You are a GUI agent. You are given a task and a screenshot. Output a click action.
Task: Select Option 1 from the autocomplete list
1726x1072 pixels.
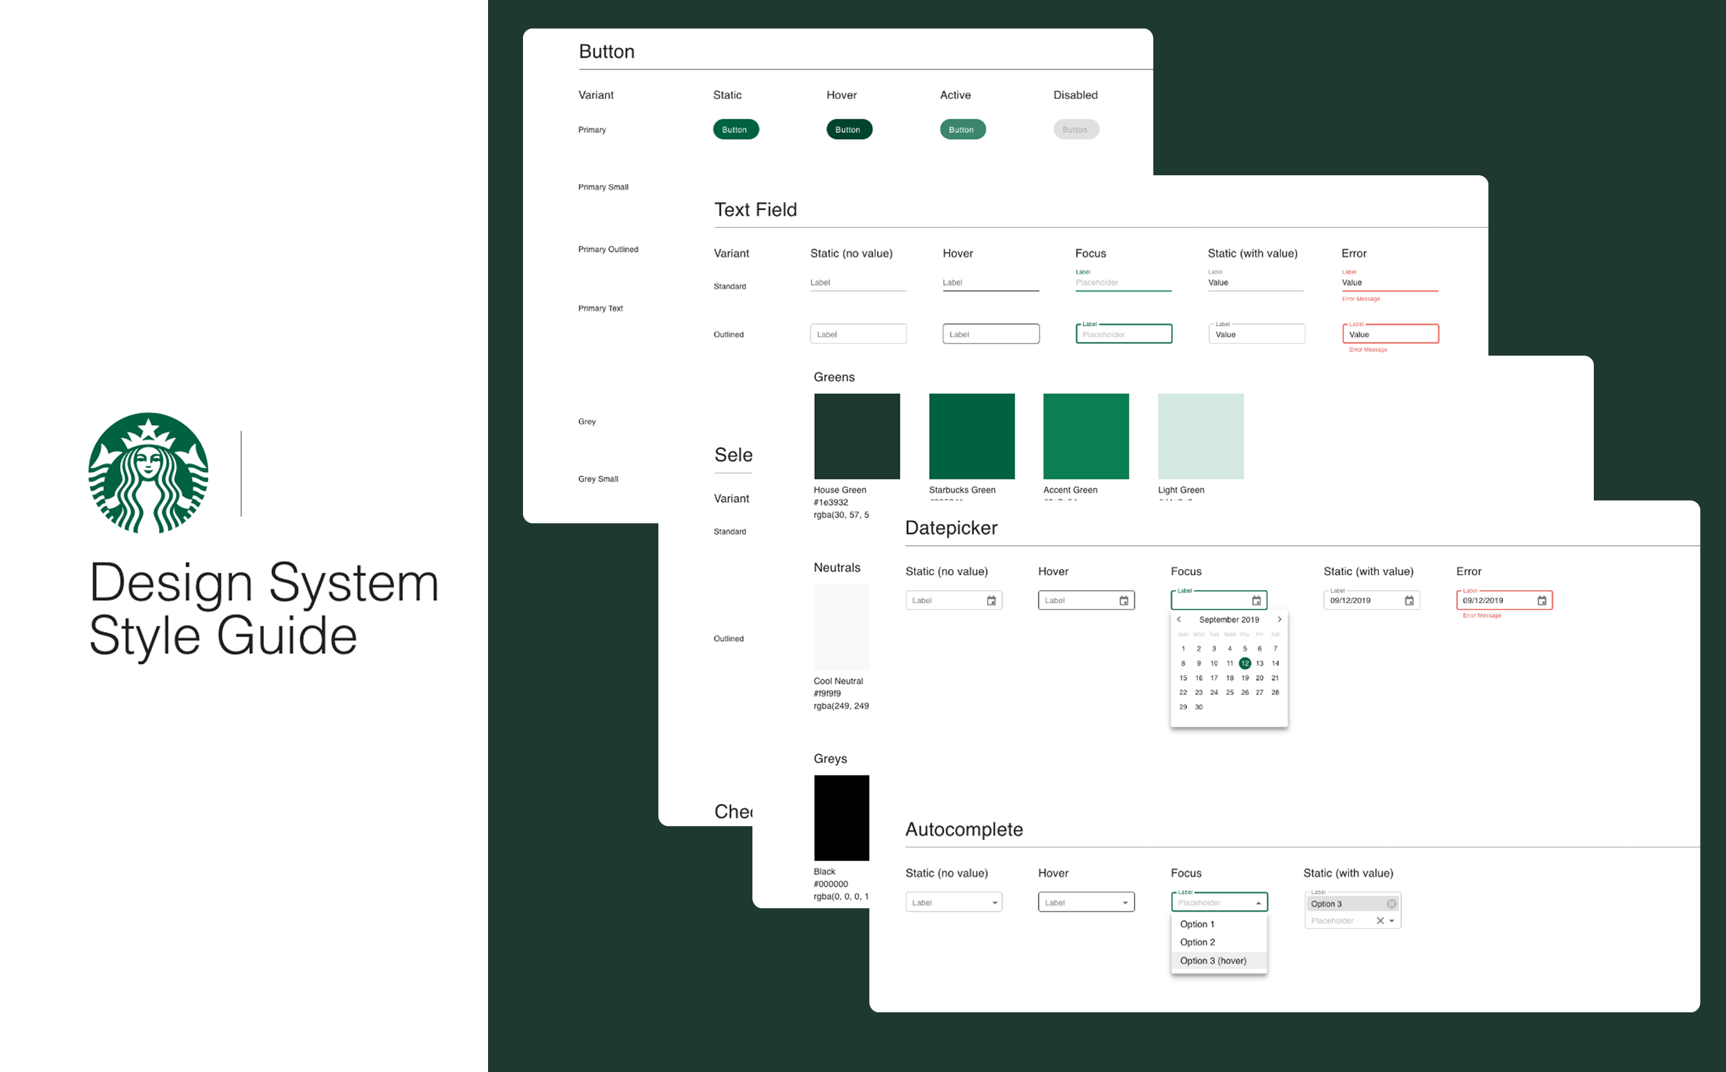coord(1198,924)
